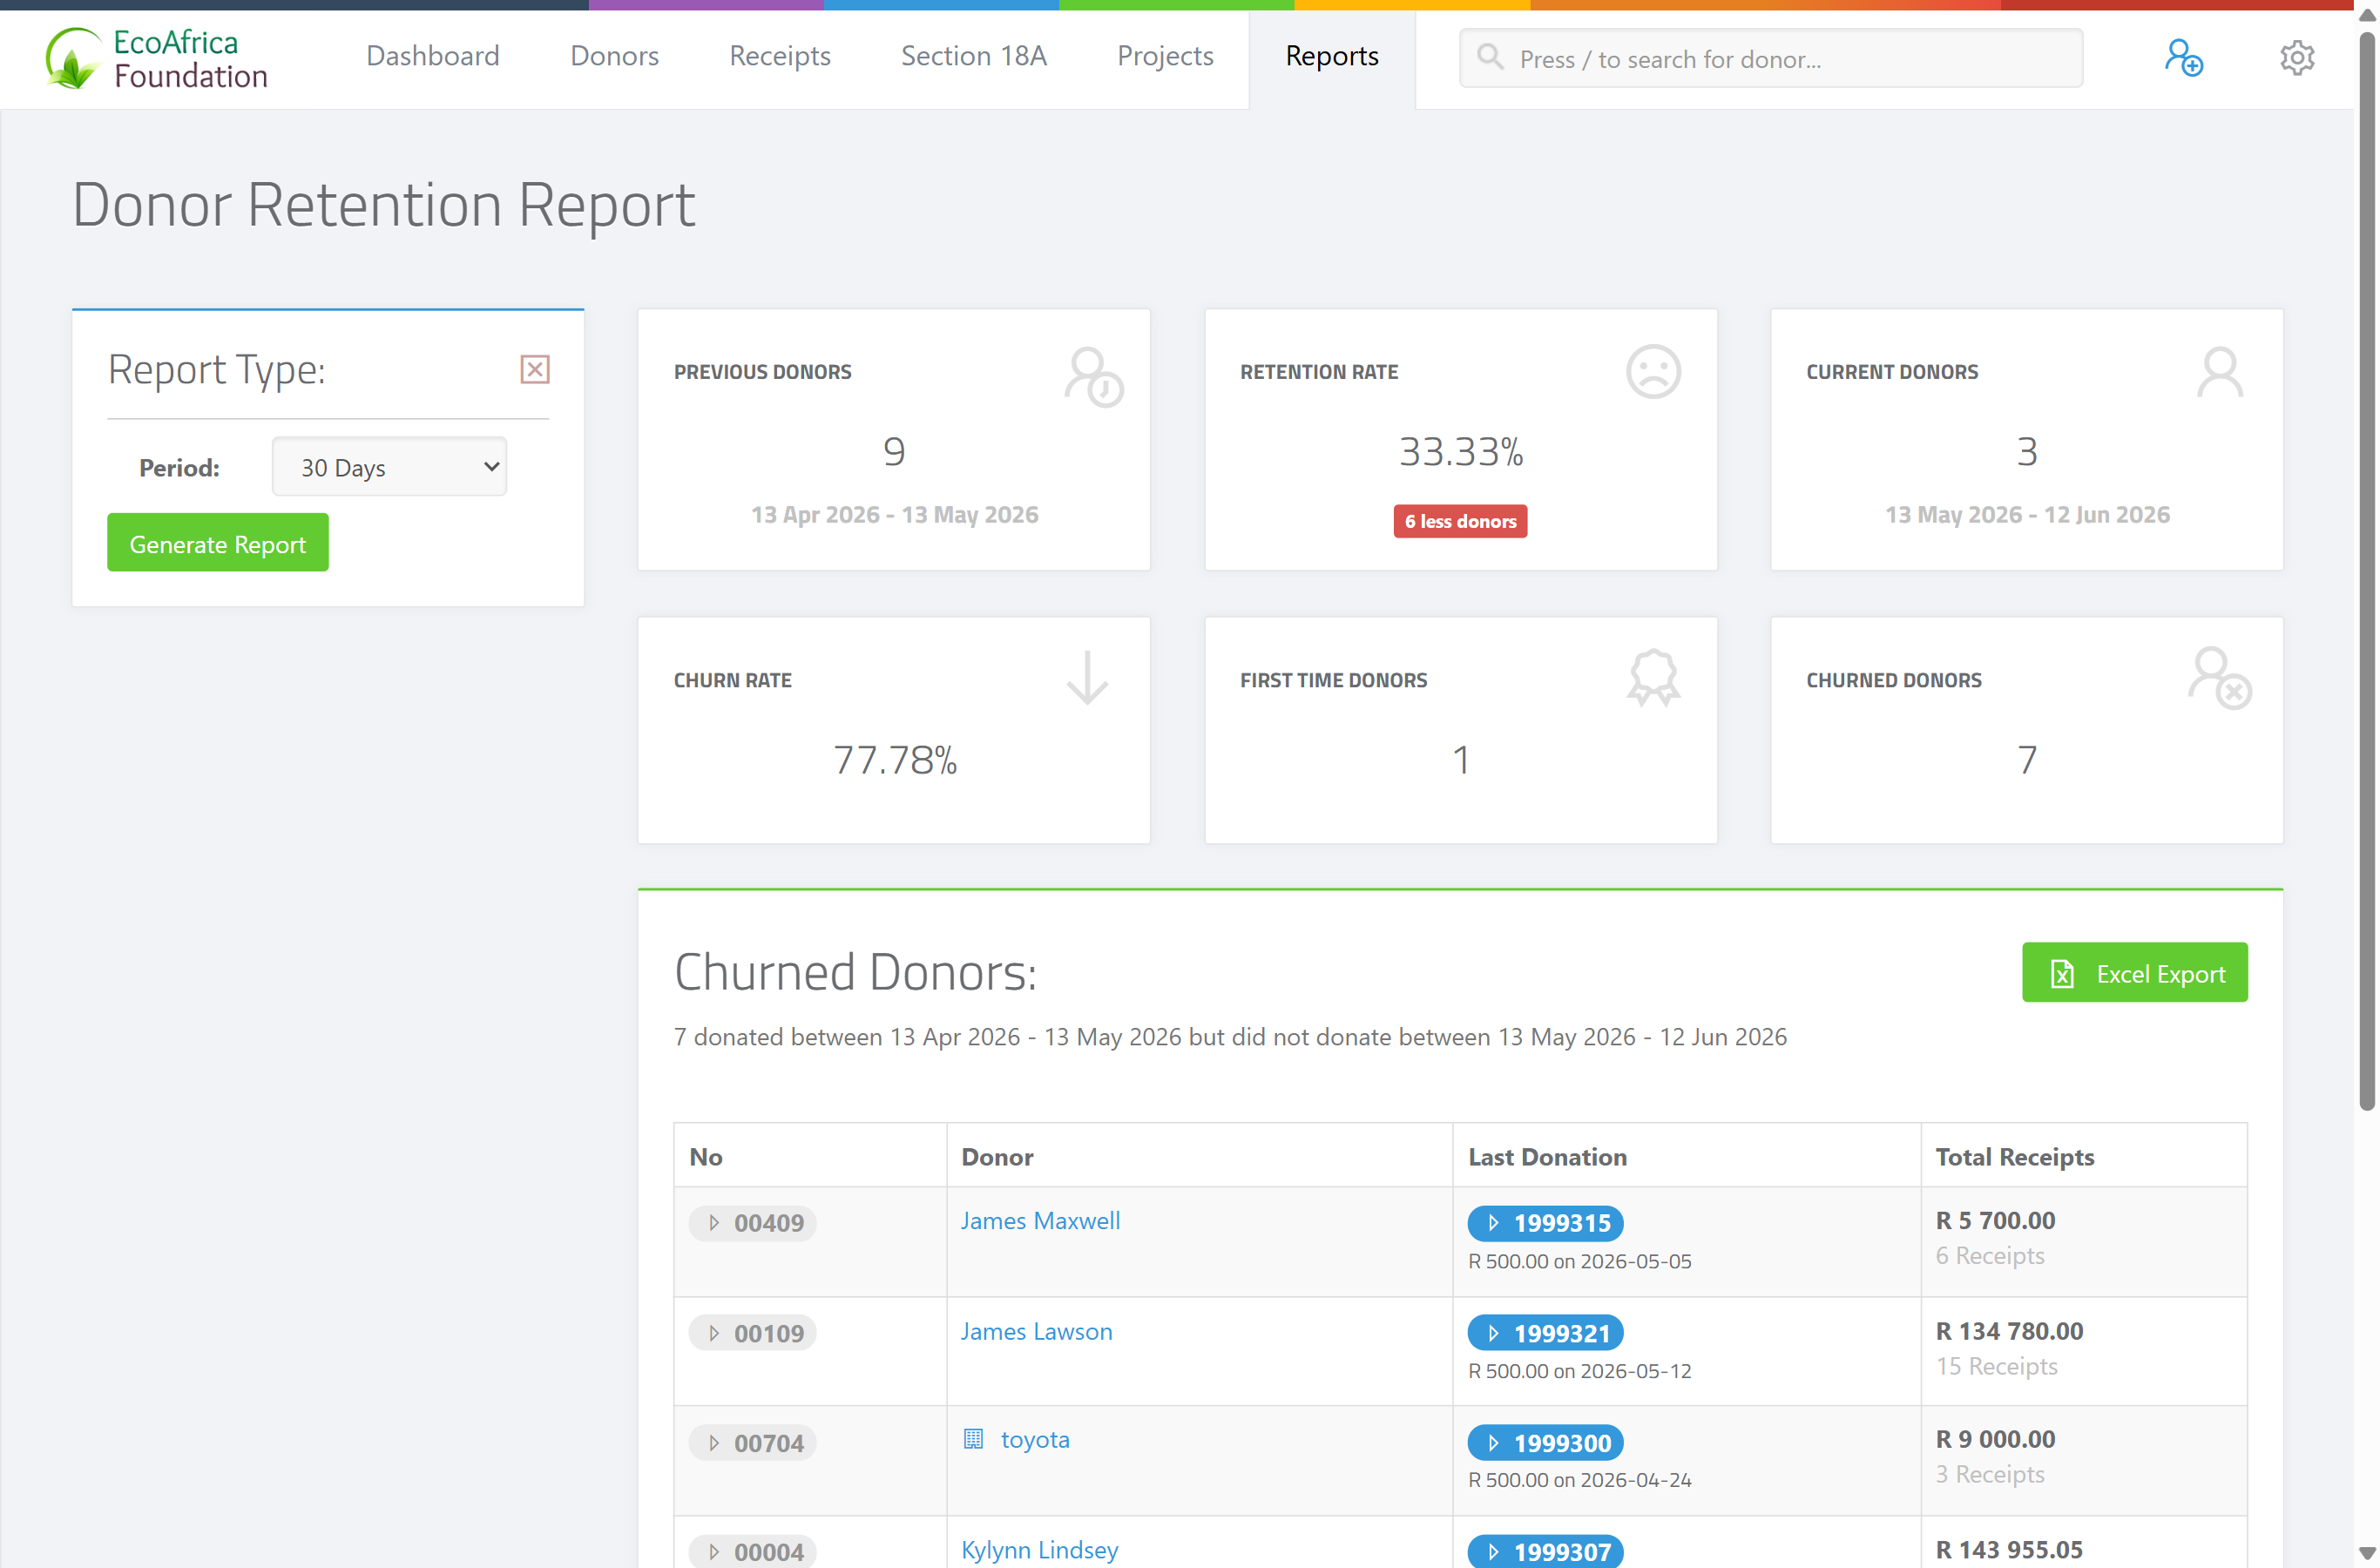
Task: Close the Report Type panel
Action: (535, 369)
